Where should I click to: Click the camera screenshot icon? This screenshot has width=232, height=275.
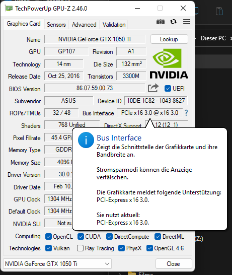click(x=161, y=22)
